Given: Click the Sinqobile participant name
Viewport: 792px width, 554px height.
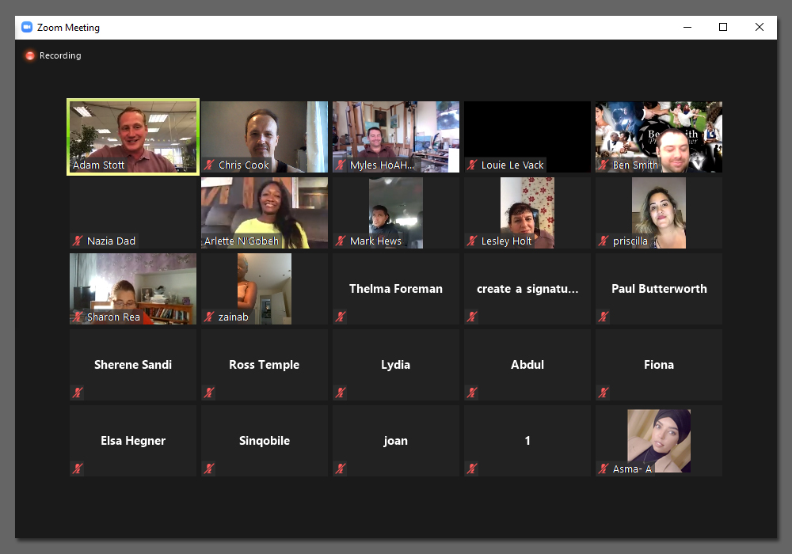Looking at the screenshot, I should point(265,441).
